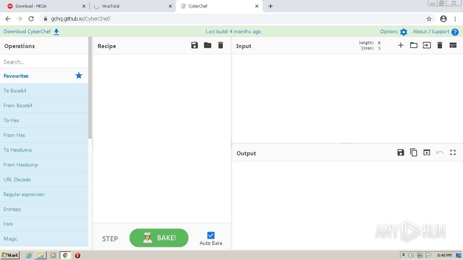Switch to VirusTotal tab
463x260 pixels.
132,6
